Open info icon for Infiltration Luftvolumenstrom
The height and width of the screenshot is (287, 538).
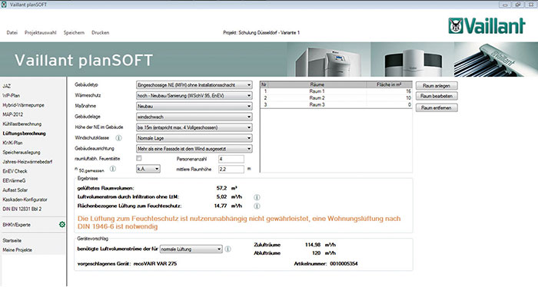tap(257, 197)
